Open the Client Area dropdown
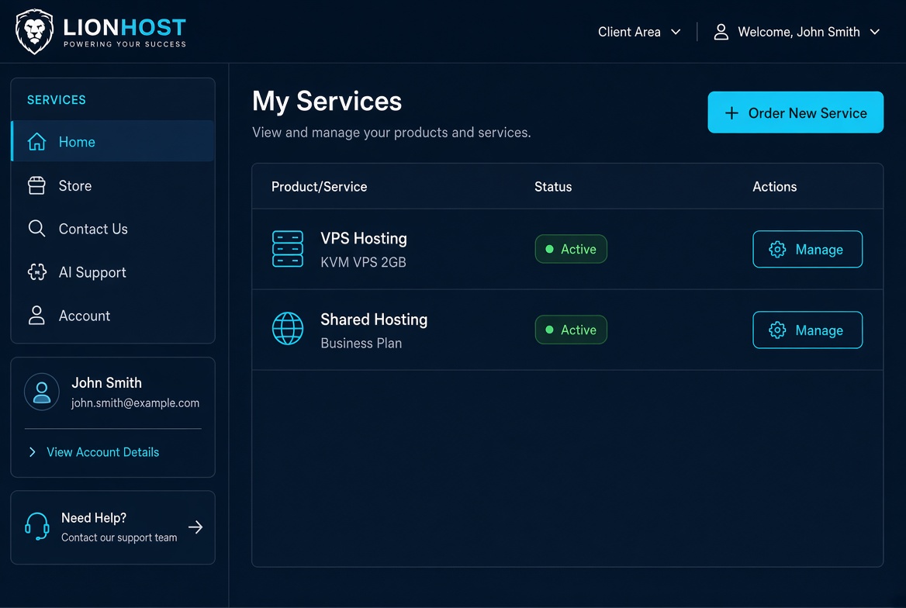This screenshot has width=906, height=608. (x=639, y=32)
